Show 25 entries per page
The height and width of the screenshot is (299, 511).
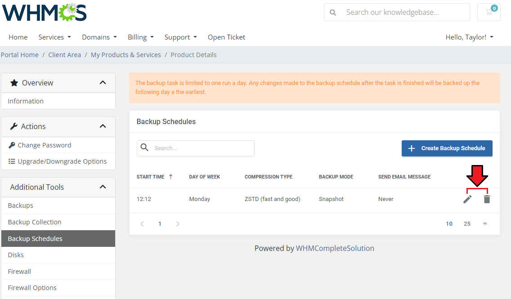(x=467, y=224)
